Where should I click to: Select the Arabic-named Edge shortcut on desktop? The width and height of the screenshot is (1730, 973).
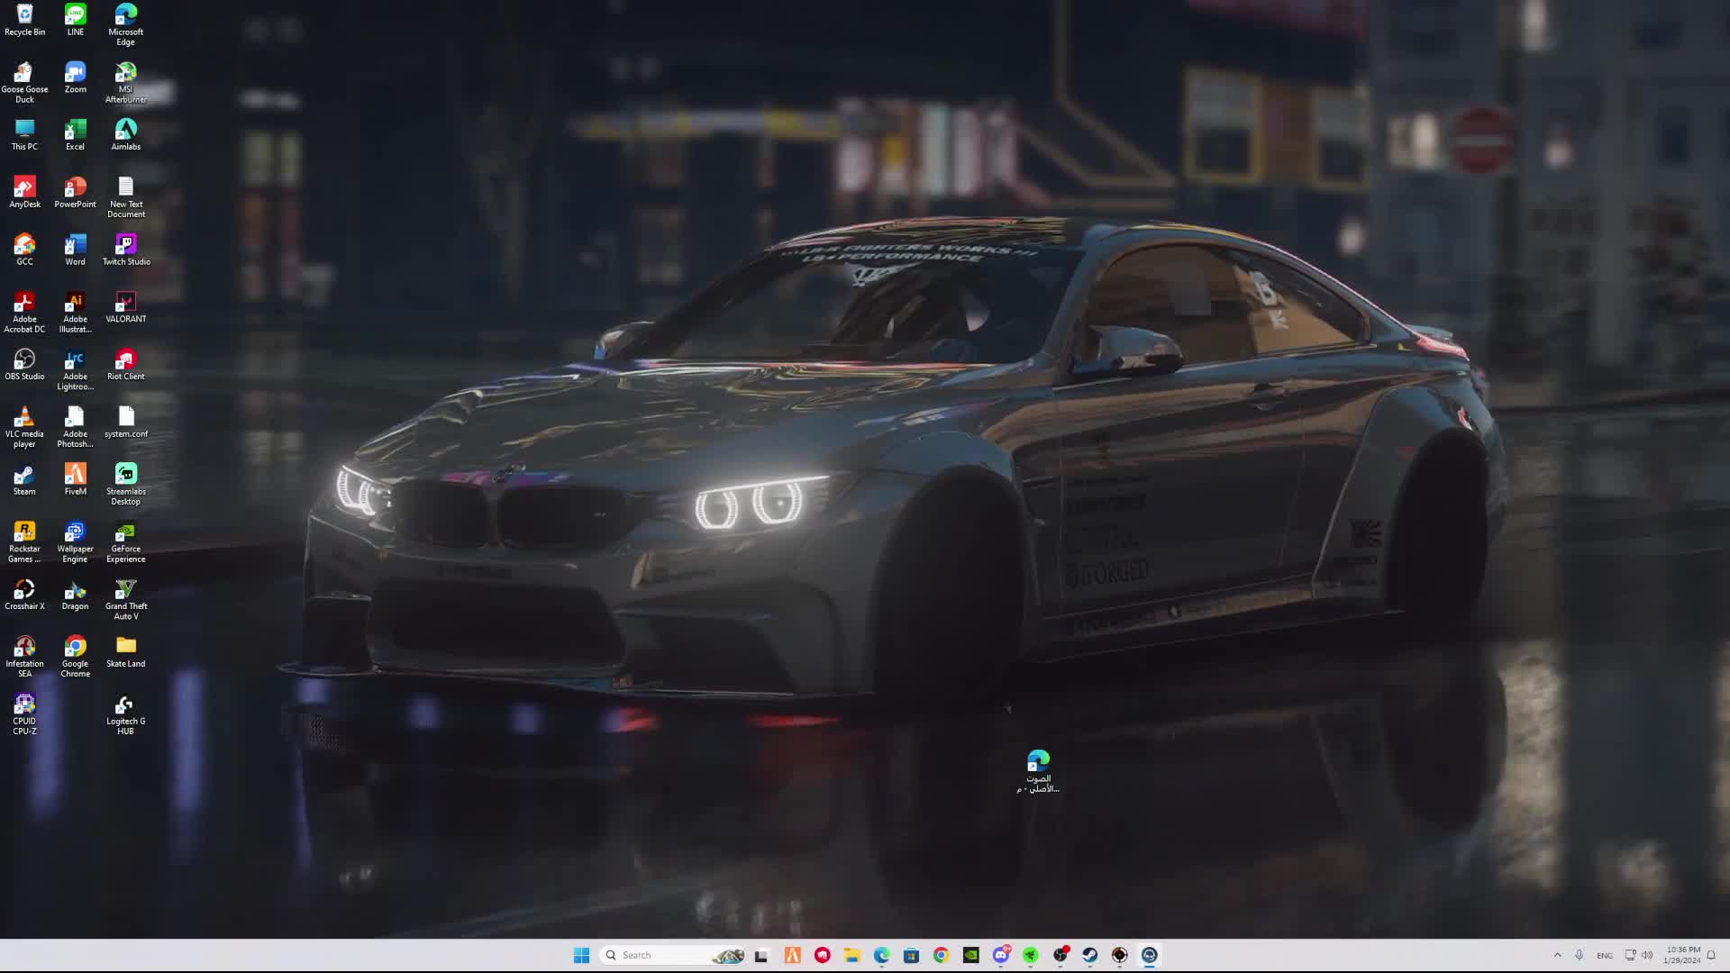[1038, 772]
